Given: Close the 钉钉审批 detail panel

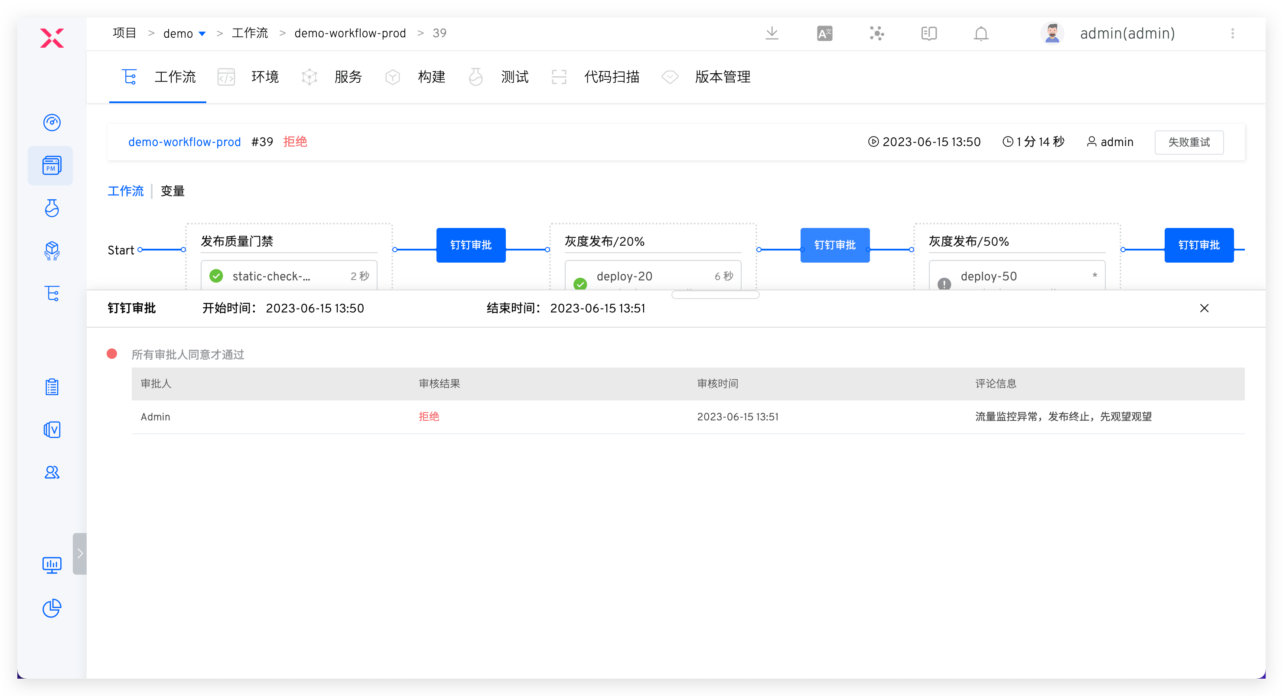Looking at the screenshot, I should [x=1204, y=308].
